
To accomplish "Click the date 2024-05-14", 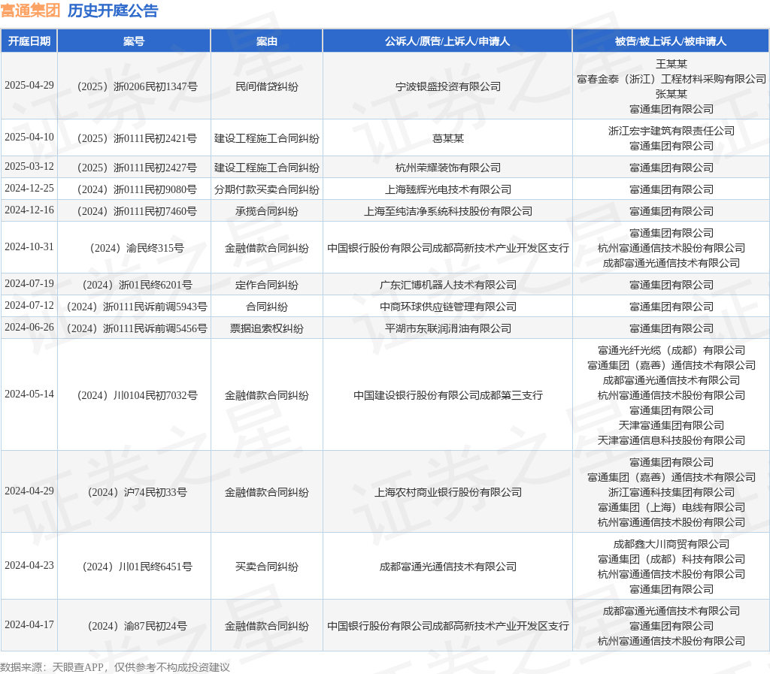I will coord(29,394).
